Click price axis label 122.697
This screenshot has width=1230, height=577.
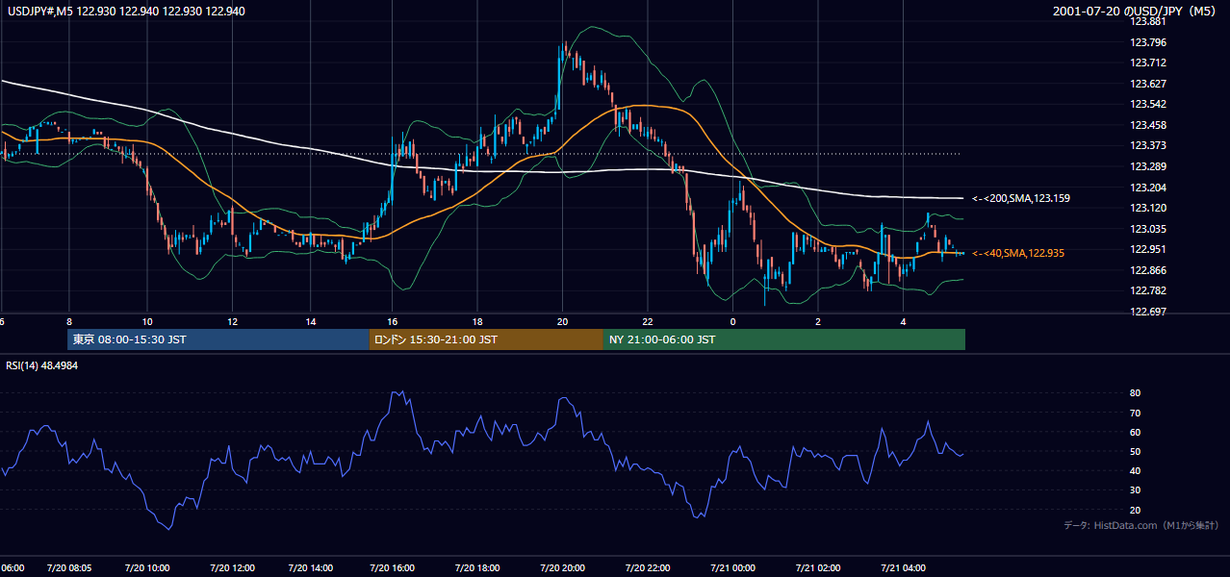[x=1147, y=312]
